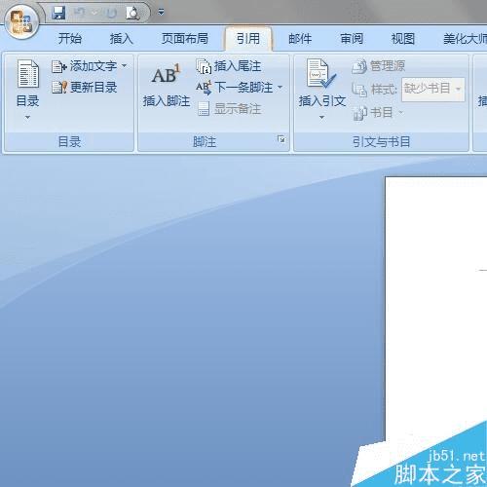
Task: Save the document from quick access toolbar
Action: pyautogui.click(x=58, y=13)
